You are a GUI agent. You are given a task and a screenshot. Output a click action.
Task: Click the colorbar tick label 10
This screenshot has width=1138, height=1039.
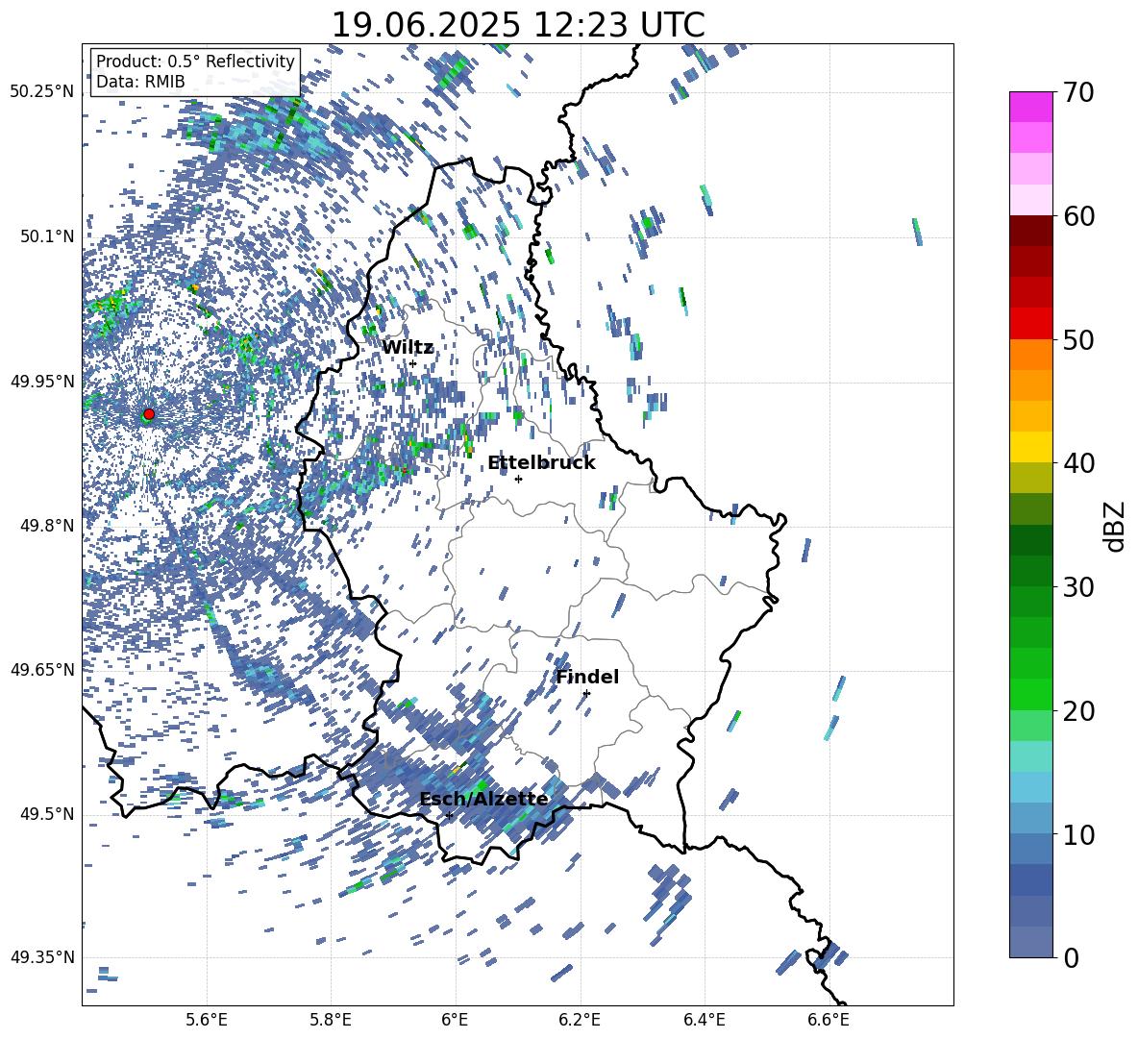(x=1078, y=834)
